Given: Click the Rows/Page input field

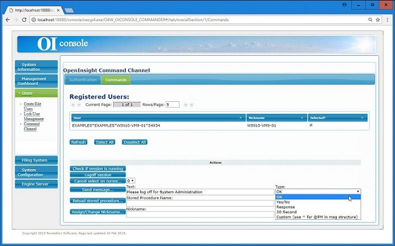Looking at the screenshot, I should tap(172, 105).
